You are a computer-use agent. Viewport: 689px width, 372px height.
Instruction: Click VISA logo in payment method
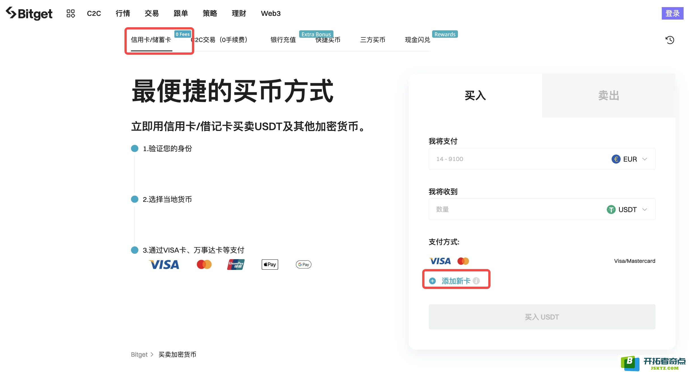(x=440, y=261)
